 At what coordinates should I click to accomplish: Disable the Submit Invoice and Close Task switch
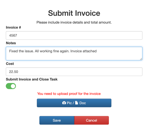tap(11, 86)
